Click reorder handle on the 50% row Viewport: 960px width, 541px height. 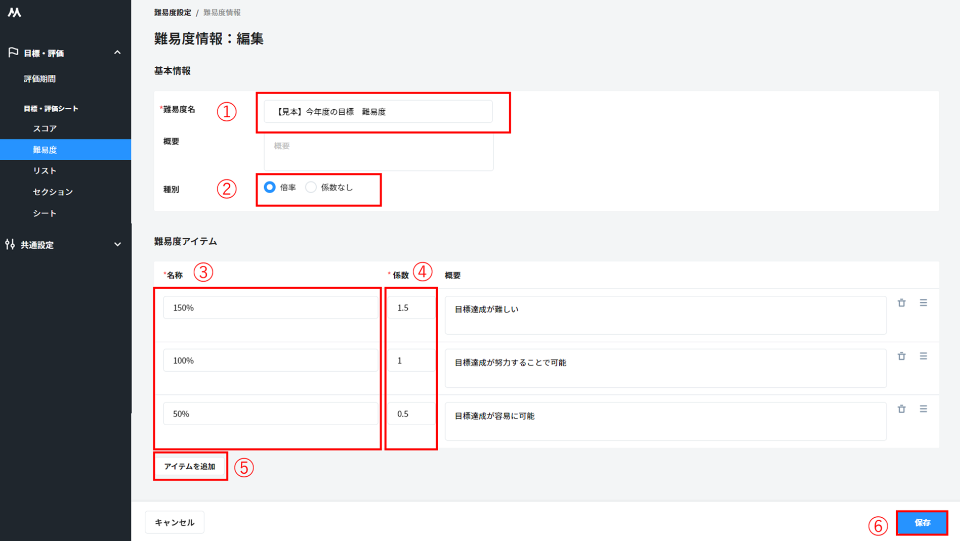(923, 409)
